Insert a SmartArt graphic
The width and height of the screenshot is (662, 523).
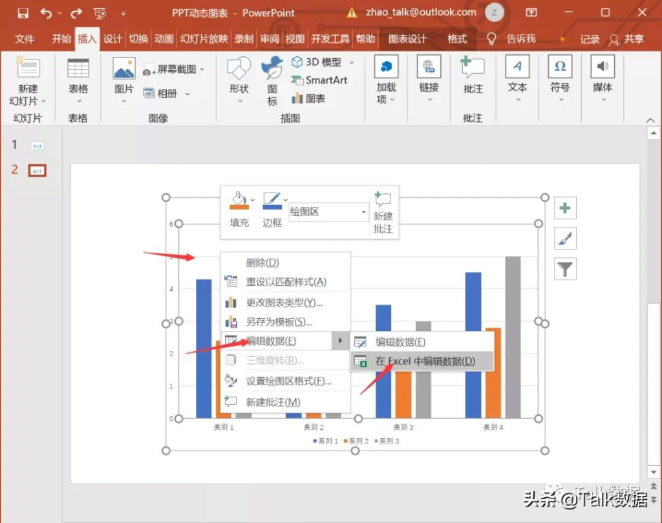point(319,80)
